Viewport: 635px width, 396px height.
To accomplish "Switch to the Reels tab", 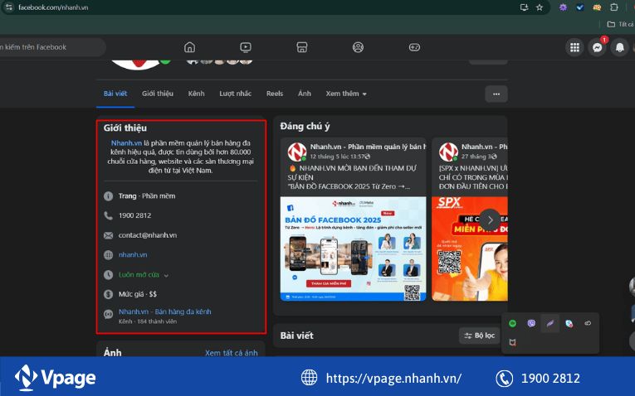I will coord(275,94).
